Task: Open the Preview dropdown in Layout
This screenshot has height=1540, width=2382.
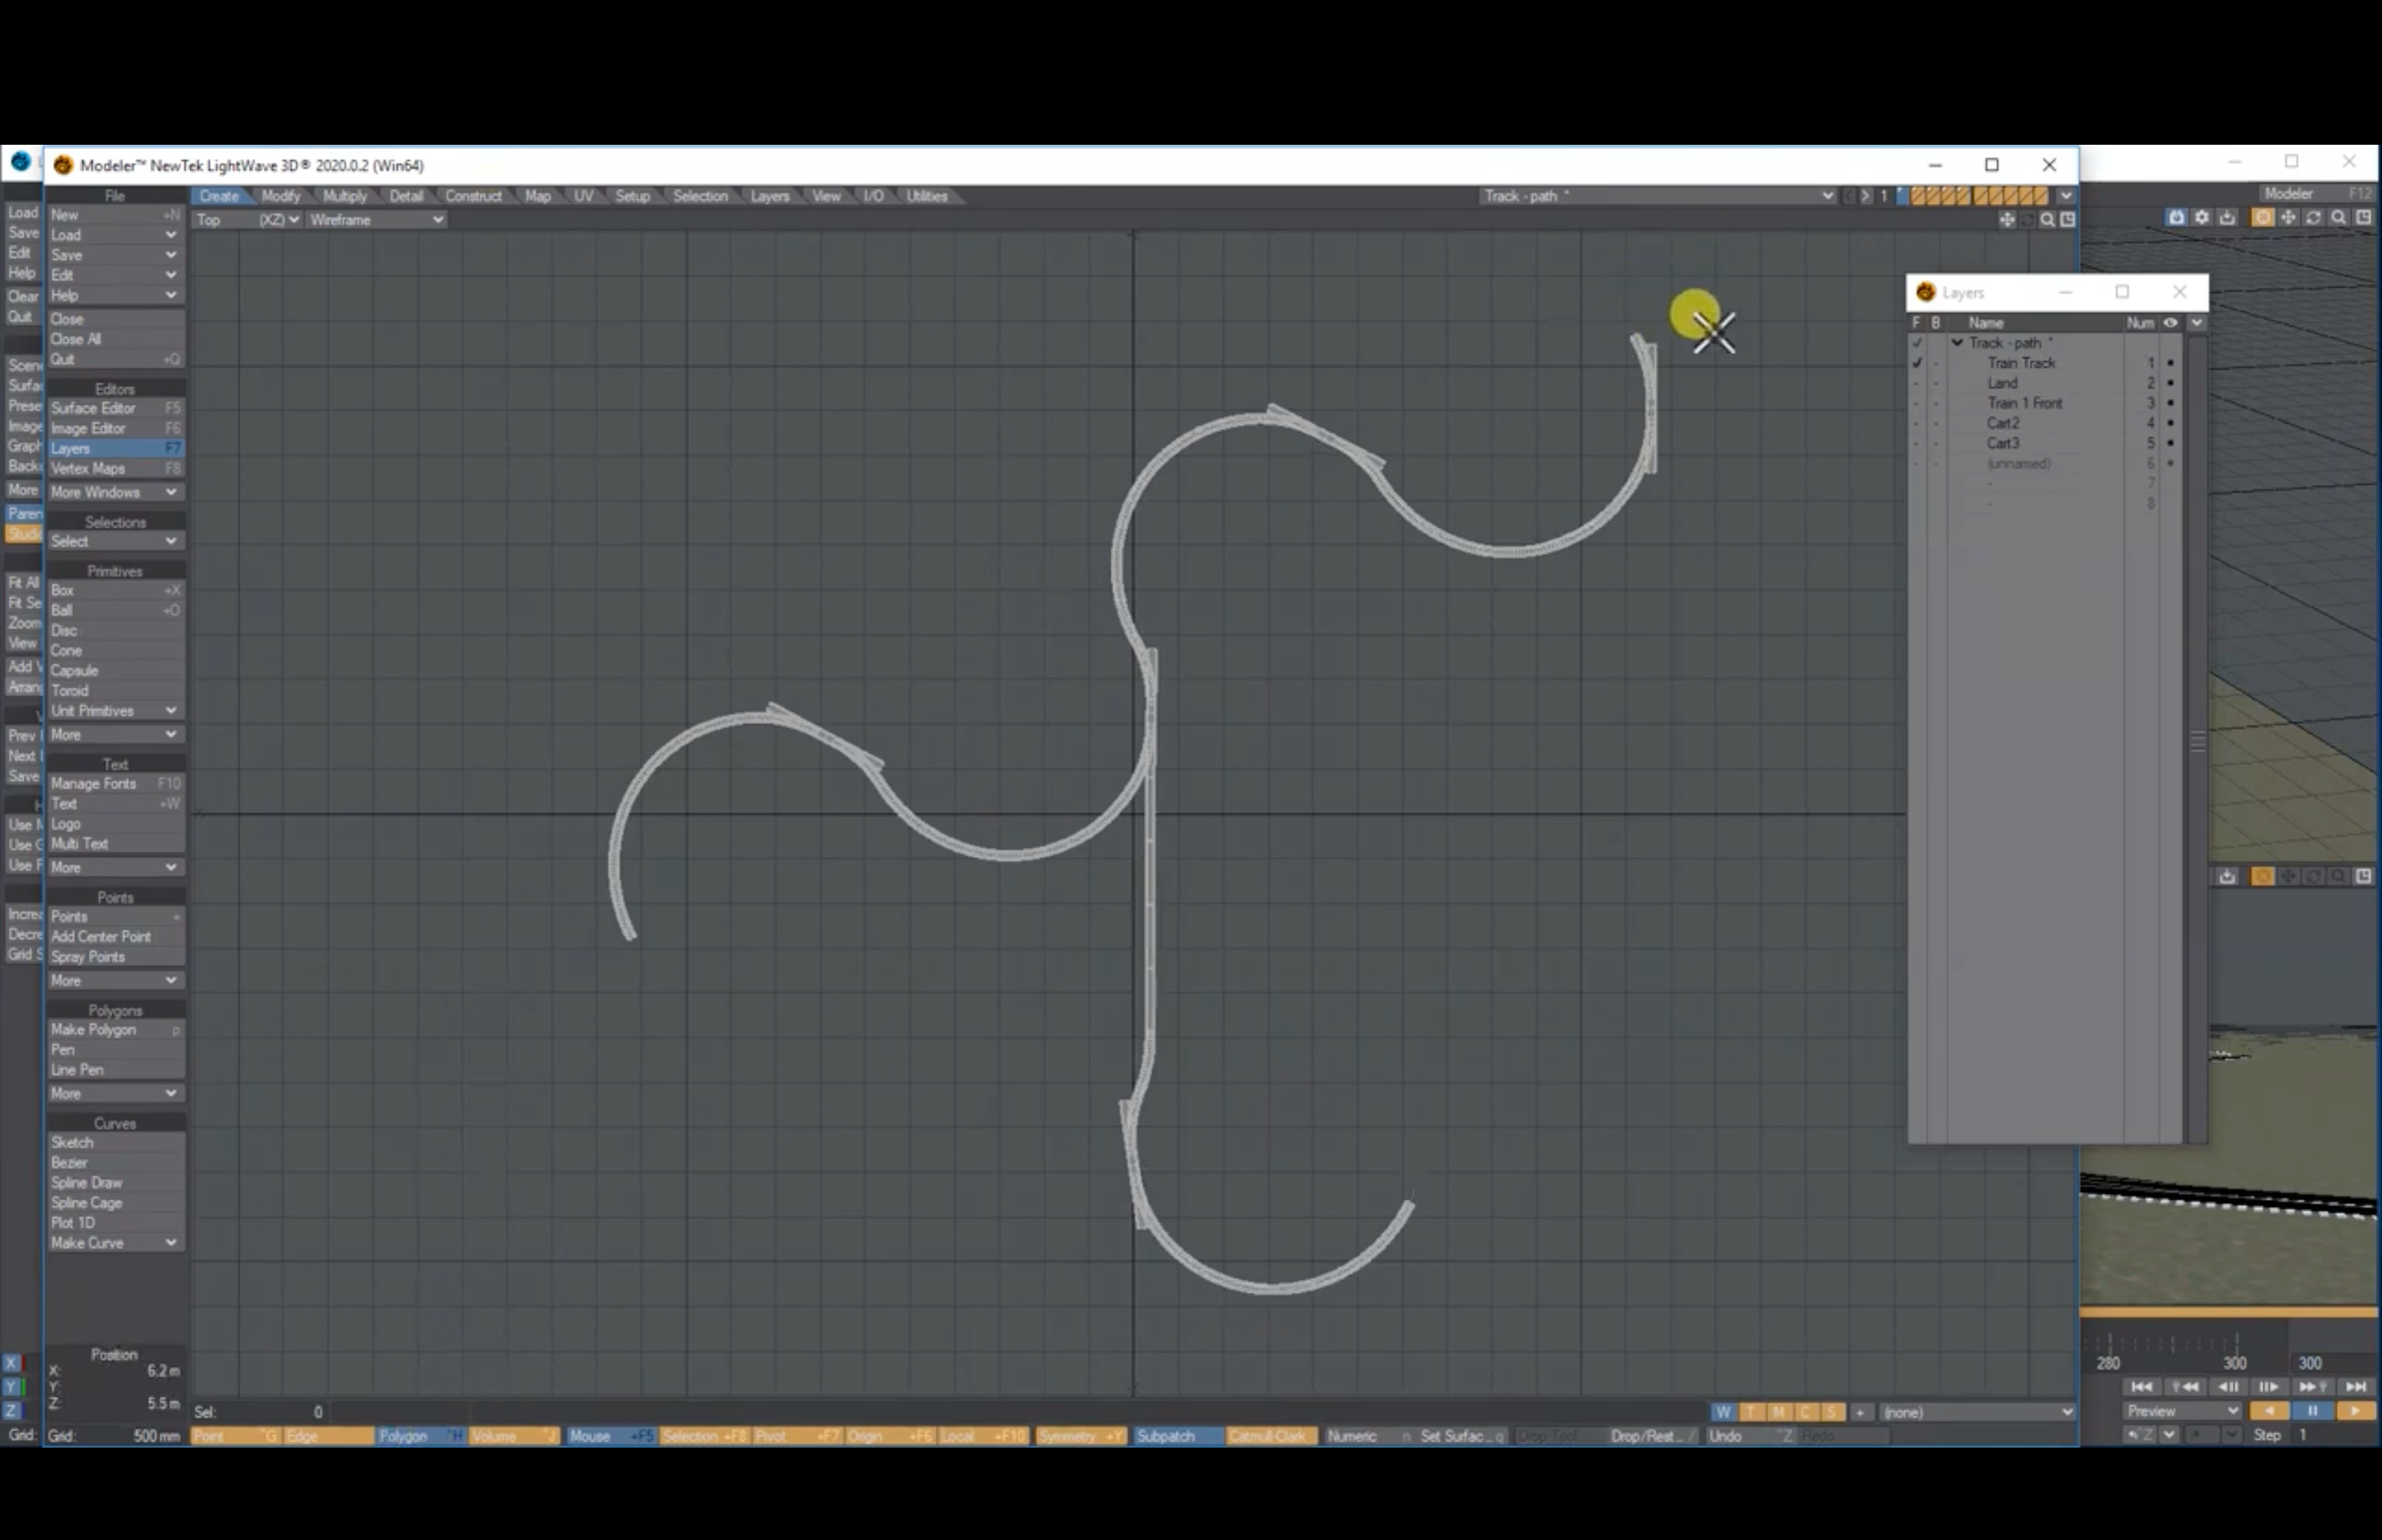Action: pyautogui.click(x=2182, y=1411)
